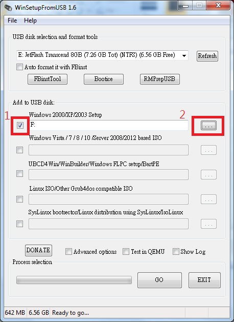The width and height of the screenshot is (234, 322).
Task: Start the process with GO button
Action: [x=159, y=280]
